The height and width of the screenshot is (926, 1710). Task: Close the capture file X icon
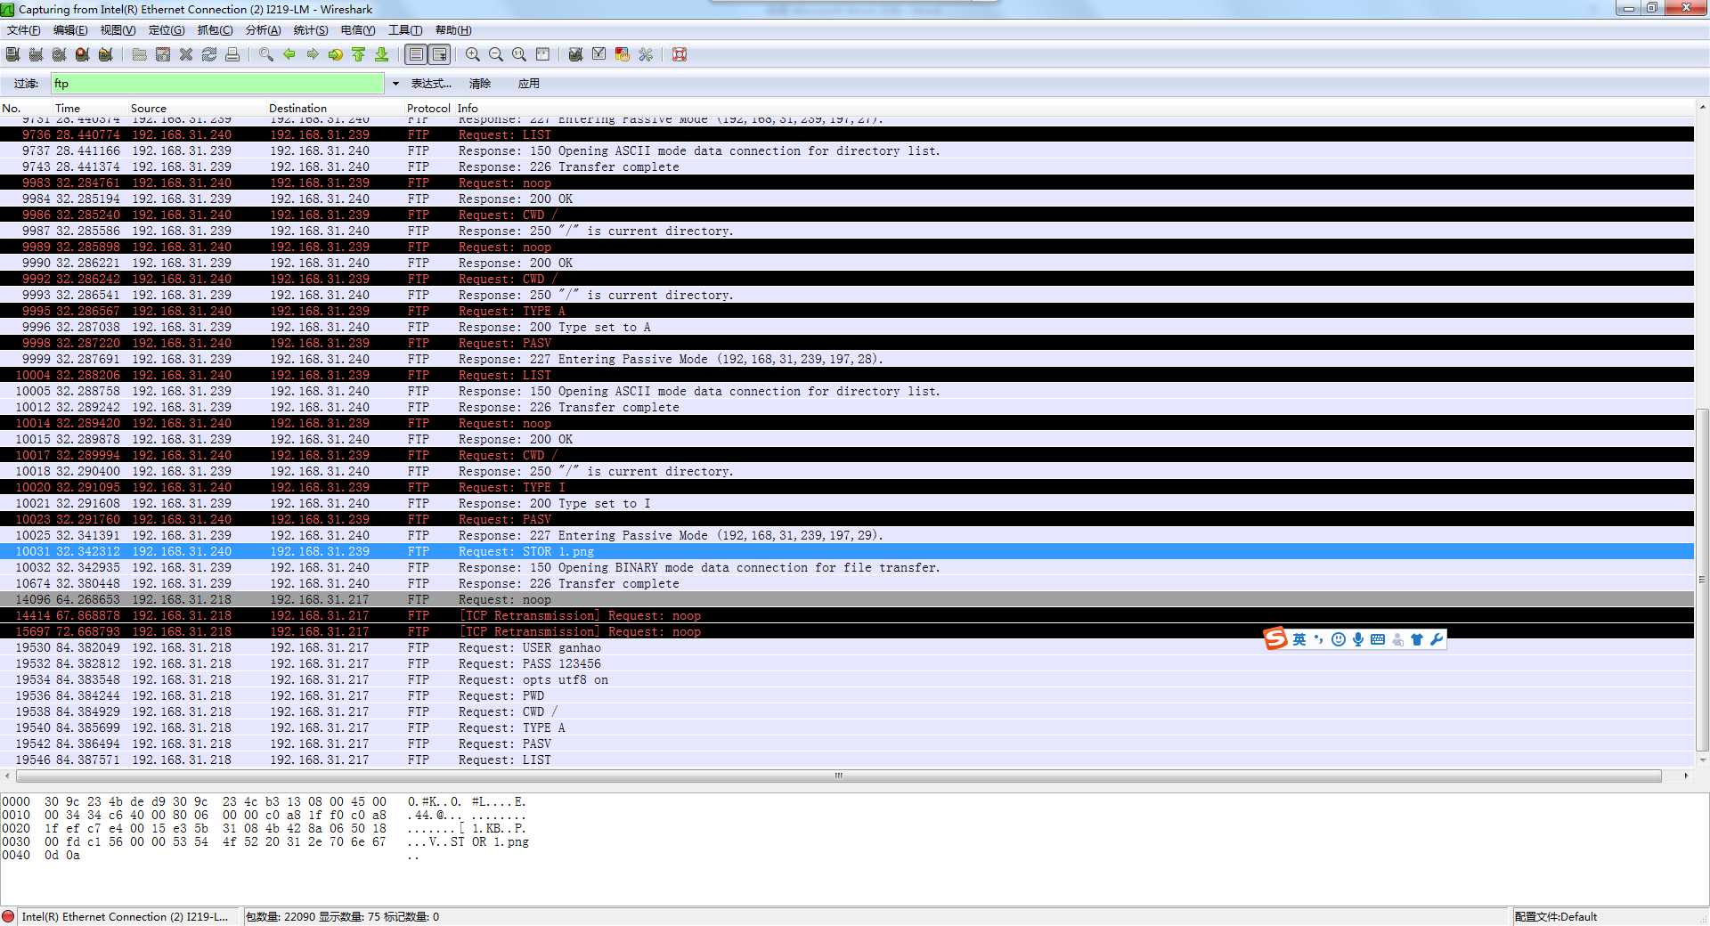(x=186, y=54)
